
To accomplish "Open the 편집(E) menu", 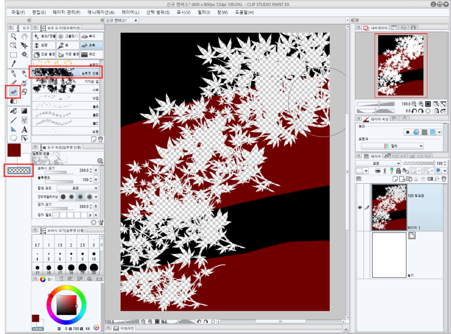I will coord(39,12).
